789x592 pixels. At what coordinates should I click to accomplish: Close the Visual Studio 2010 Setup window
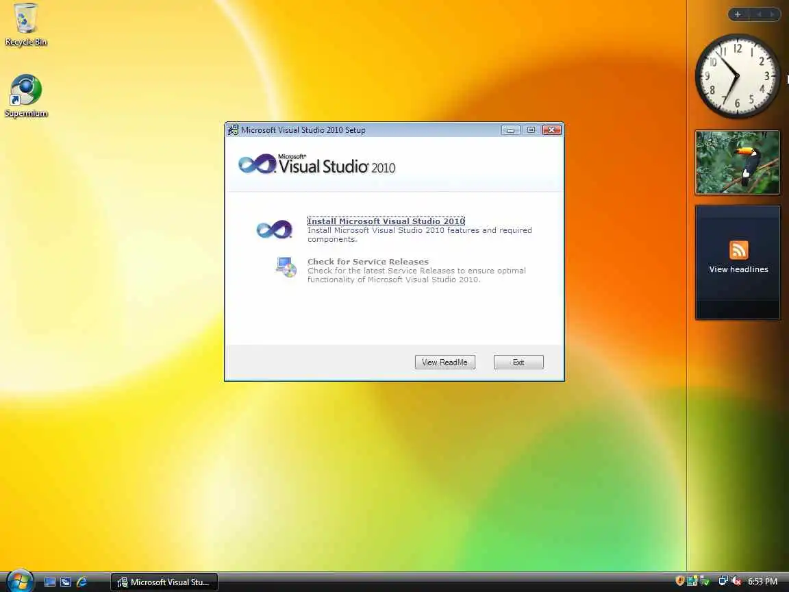[551, 130]
